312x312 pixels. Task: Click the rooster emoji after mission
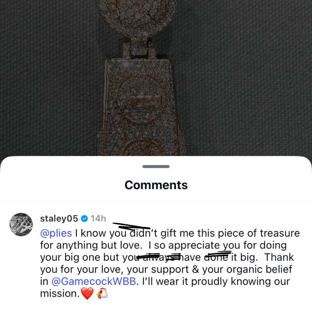[x=102, y=293]
